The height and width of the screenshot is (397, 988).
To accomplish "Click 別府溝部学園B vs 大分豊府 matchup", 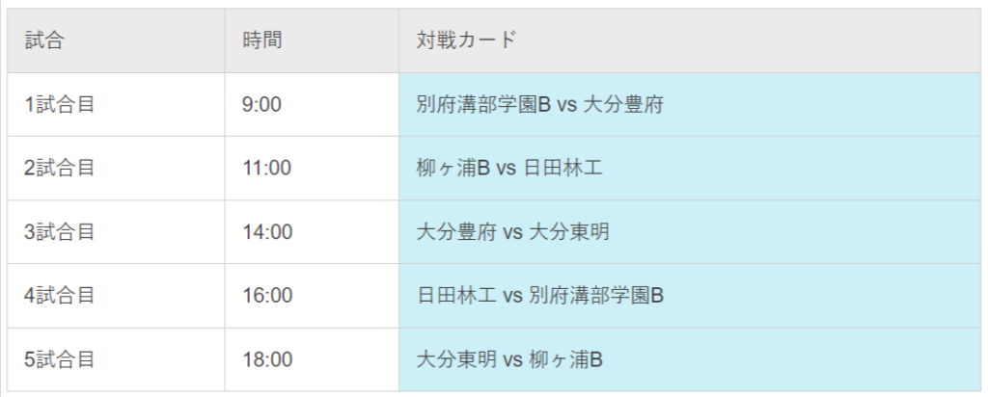I will [540, 104].
